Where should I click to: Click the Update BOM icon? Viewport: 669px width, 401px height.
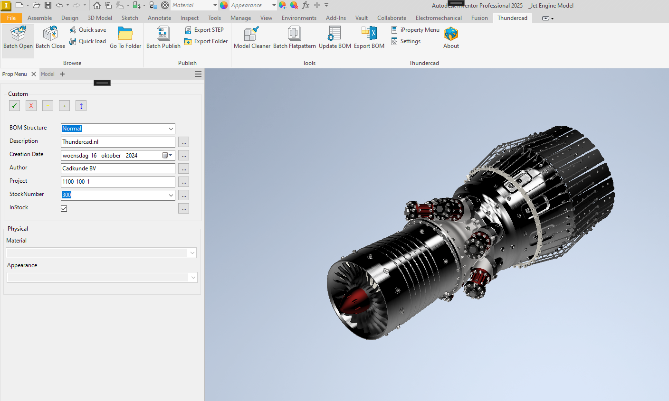tap(334, 34)
